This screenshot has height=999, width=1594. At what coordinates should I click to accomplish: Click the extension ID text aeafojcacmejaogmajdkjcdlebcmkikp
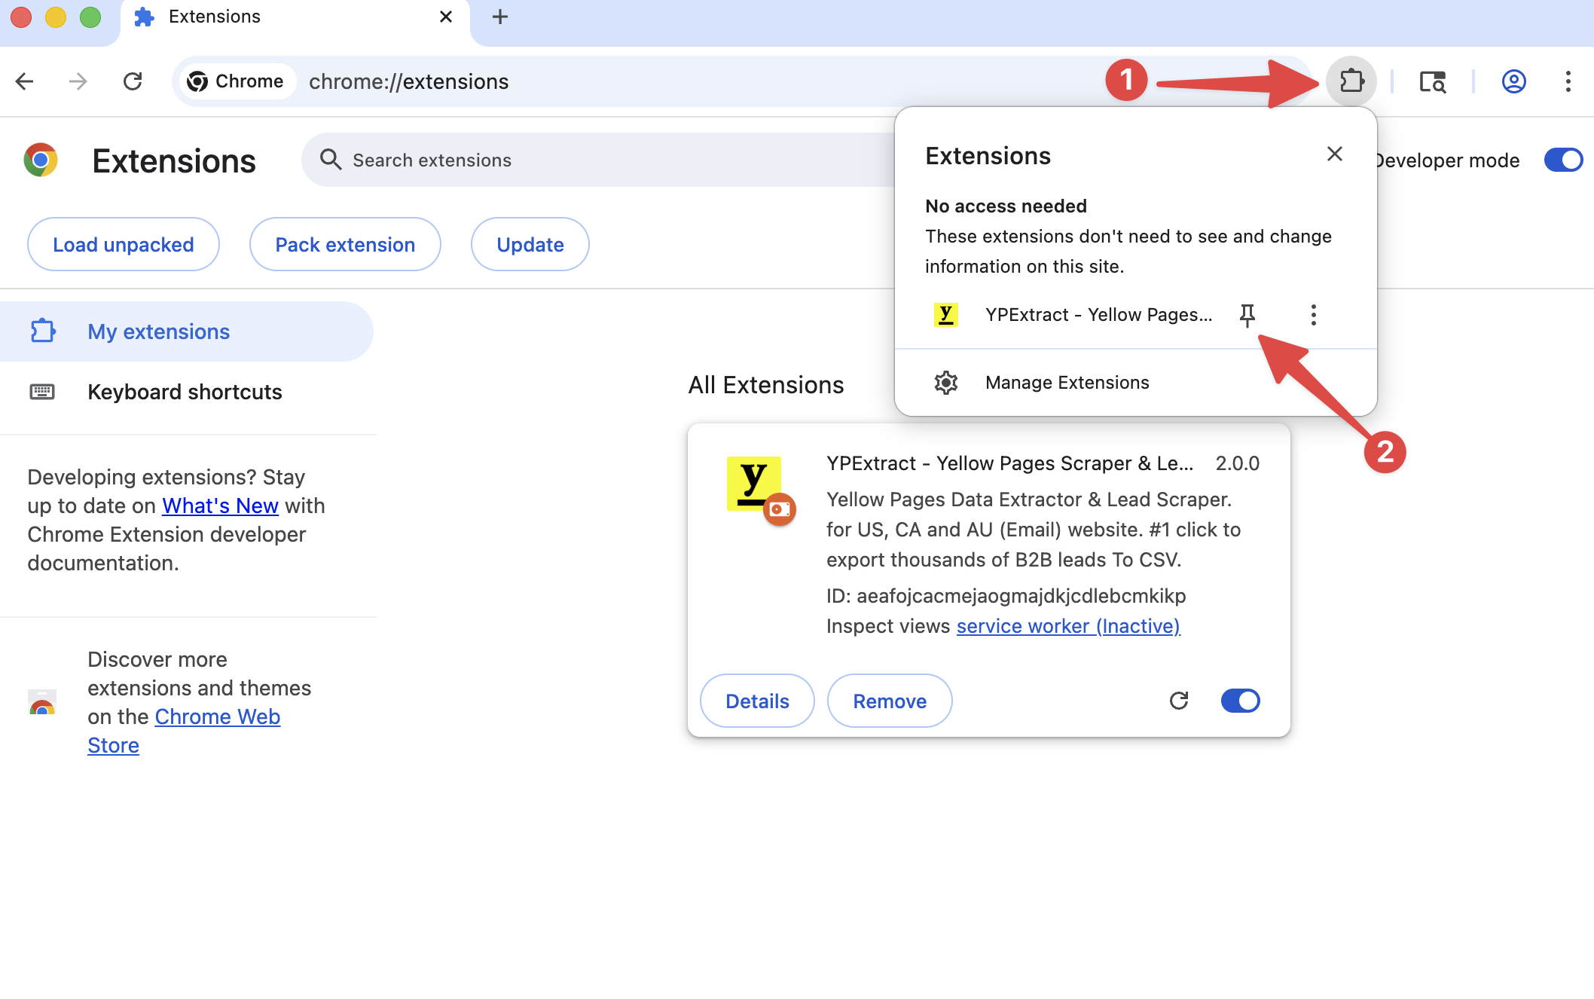[1021, 596]
